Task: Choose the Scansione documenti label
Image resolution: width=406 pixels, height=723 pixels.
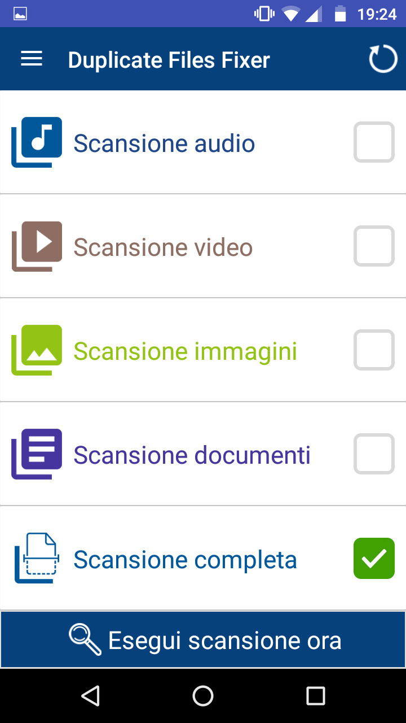Action: point(192,455)
